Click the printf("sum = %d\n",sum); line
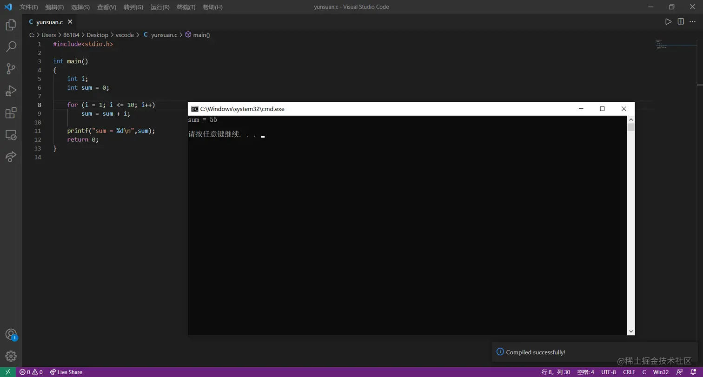703x377 pixels. 111,131
